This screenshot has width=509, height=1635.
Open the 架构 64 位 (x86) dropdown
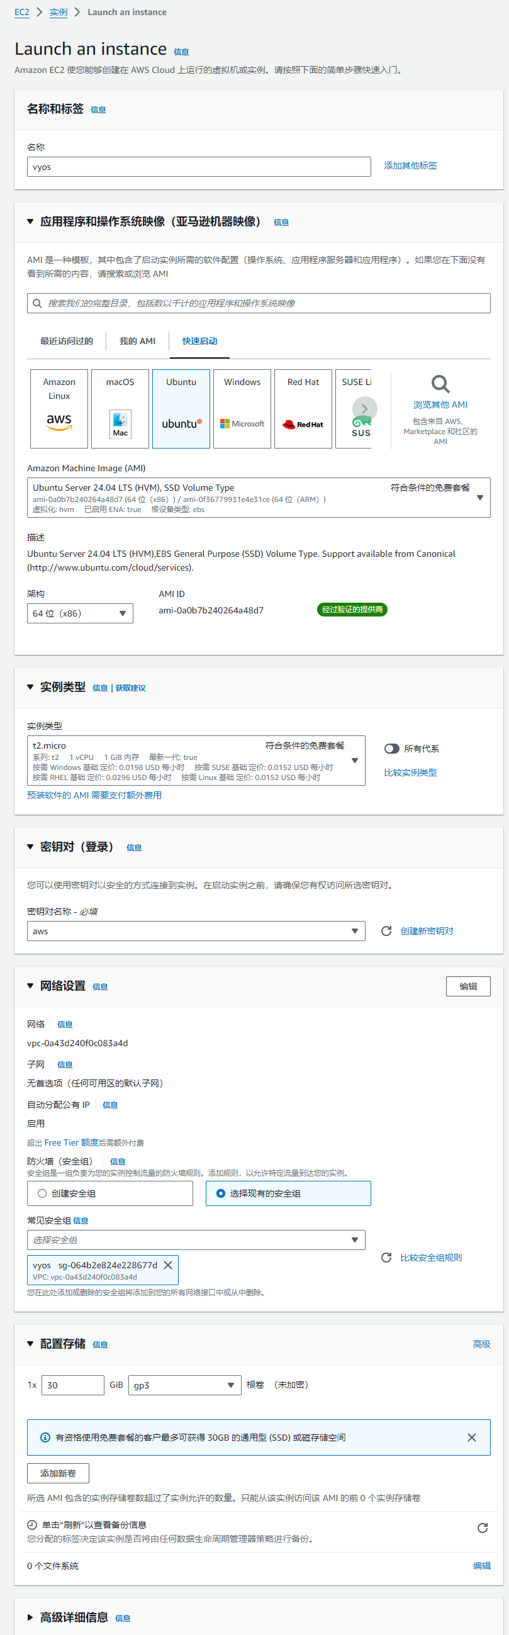(x=80, y=613)
